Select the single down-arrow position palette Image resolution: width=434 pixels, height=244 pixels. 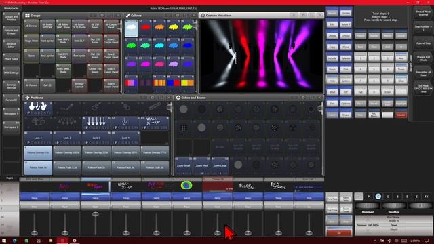[125, 123]
